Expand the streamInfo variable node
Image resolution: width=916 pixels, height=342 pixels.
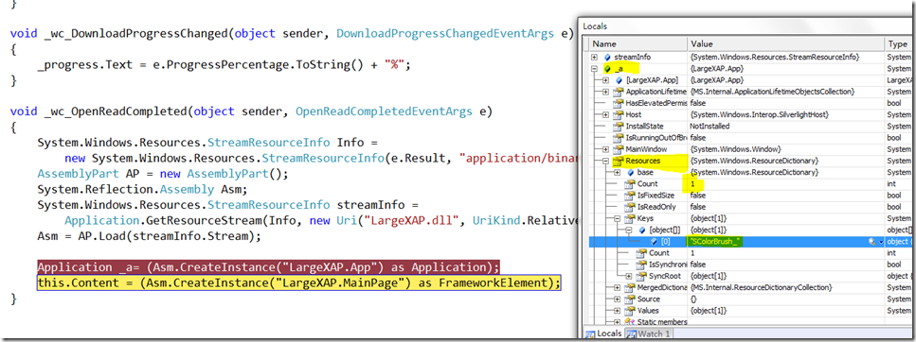point(595,57)
